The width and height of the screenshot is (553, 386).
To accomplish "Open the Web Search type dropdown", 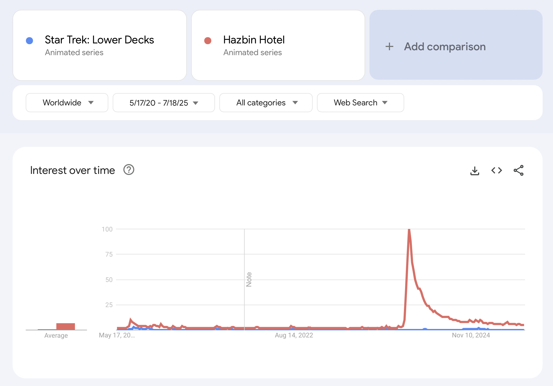I will 360,103.
